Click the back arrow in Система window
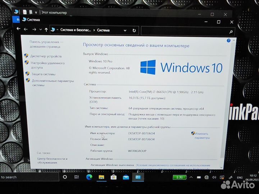The image size is (259, 194). click(26, 29)
